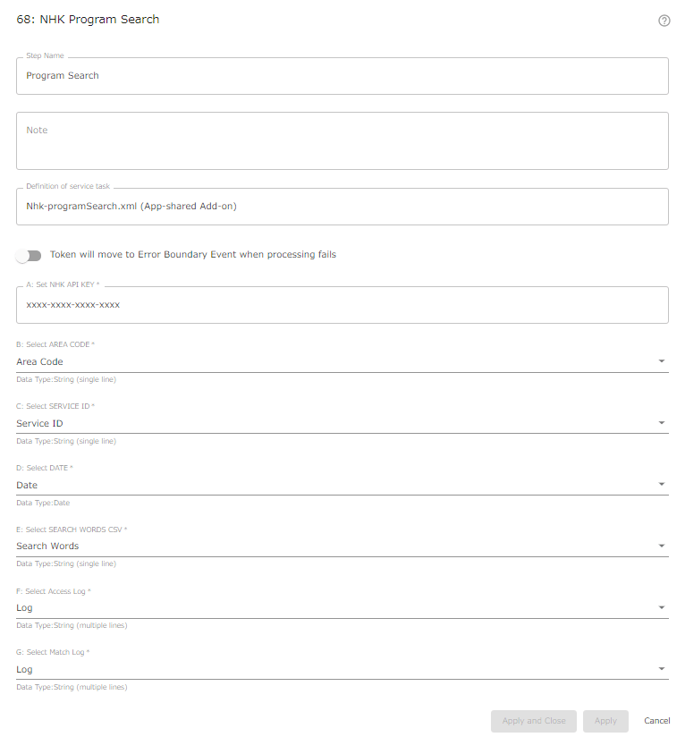Open the Access Log dropdown arrow
The image size is (685, 737).
click(x=662, y=607)
